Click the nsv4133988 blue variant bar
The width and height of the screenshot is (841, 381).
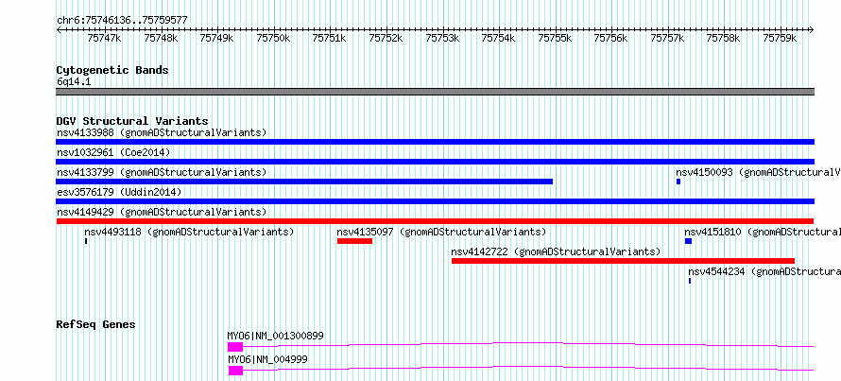tap(435, 142)
